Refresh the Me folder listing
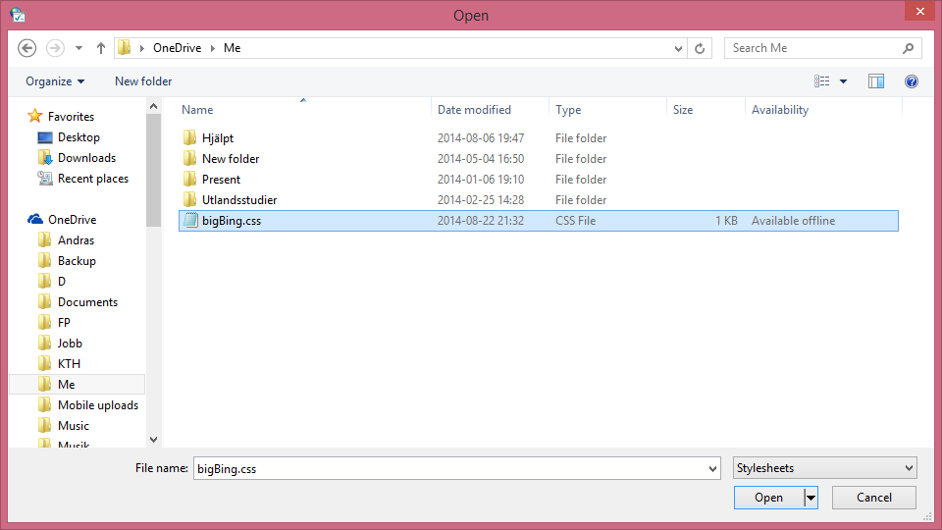 (700, 48)
